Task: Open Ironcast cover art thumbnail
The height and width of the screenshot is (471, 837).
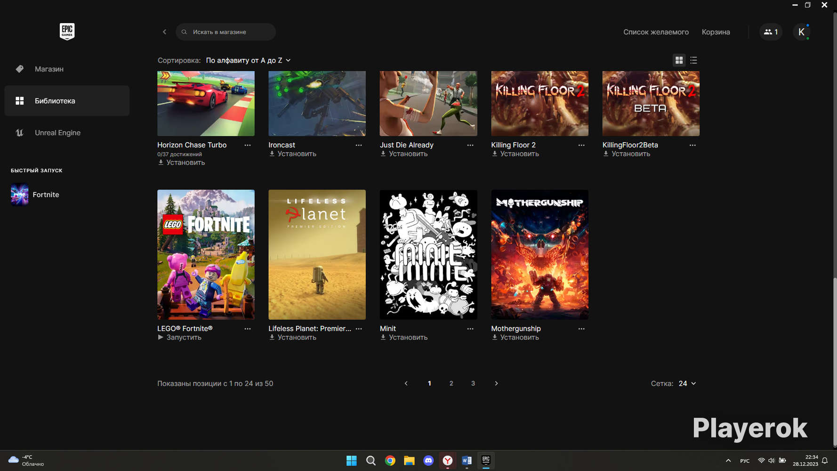Action: point(317,104)
